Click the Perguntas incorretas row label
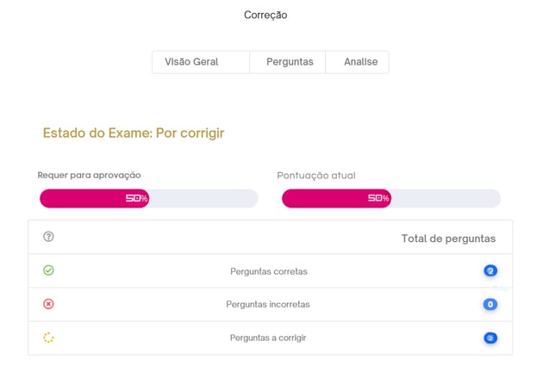The height and width of the screenshot is (372, 543). [x=268, y=304]
